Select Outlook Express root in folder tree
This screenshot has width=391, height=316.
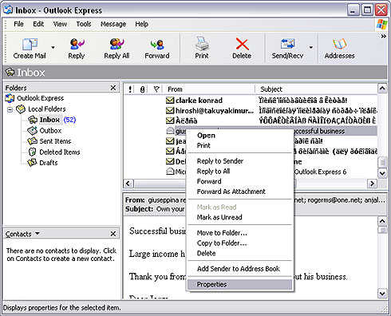point(40,98)
